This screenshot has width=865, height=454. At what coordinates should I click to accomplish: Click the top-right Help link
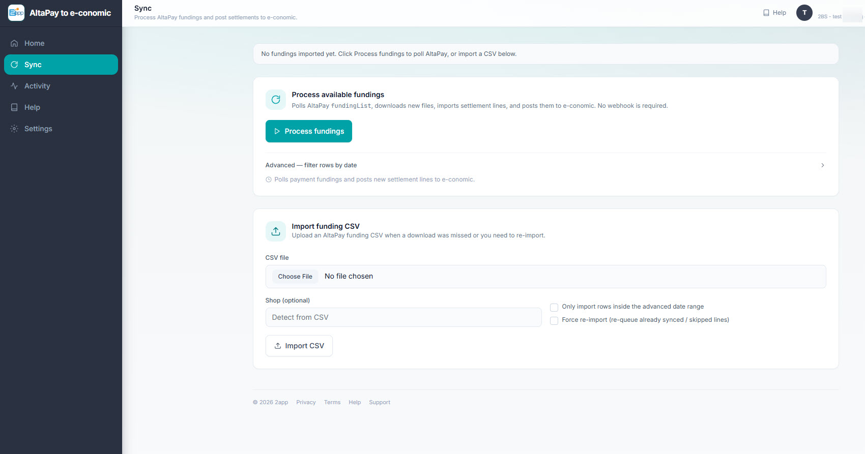pos(774,13)
